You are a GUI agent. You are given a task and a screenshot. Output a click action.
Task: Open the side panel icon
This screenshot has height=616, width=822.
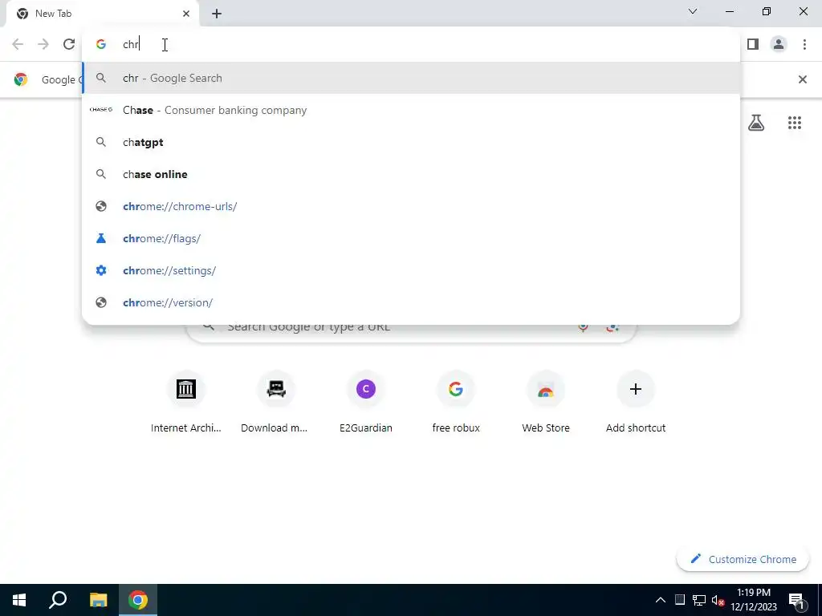click(x=753, y=45)
